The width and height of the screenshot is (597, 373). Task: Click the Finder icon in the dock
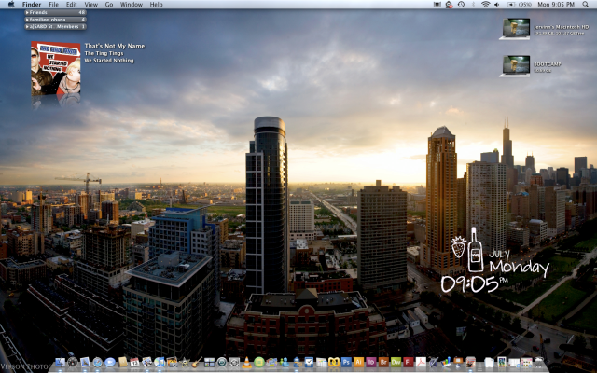60,362
